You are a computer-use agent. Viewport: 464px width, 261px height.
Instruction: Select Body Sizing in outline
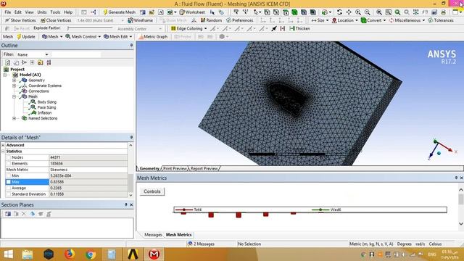46,102
